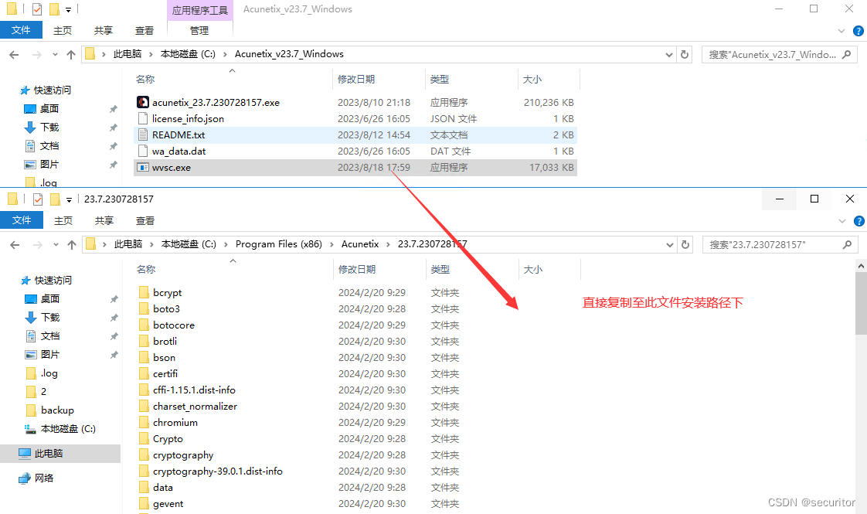Click refresh icon in top window address bar
867x514 pixels.
685,54
